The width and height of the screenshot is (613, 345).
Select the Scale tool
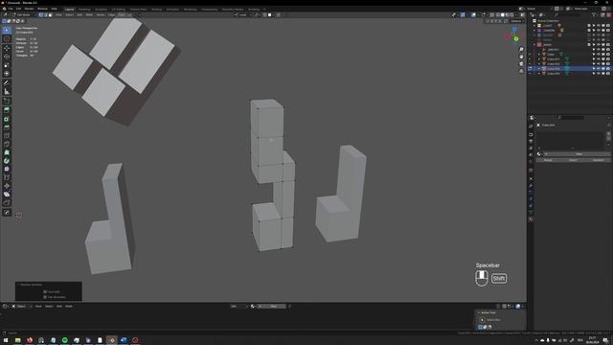pyautogui.click(x=7, y=65)
